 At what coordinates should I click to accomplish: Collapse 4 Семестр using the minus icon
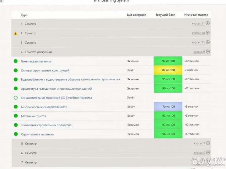[207, 52]
